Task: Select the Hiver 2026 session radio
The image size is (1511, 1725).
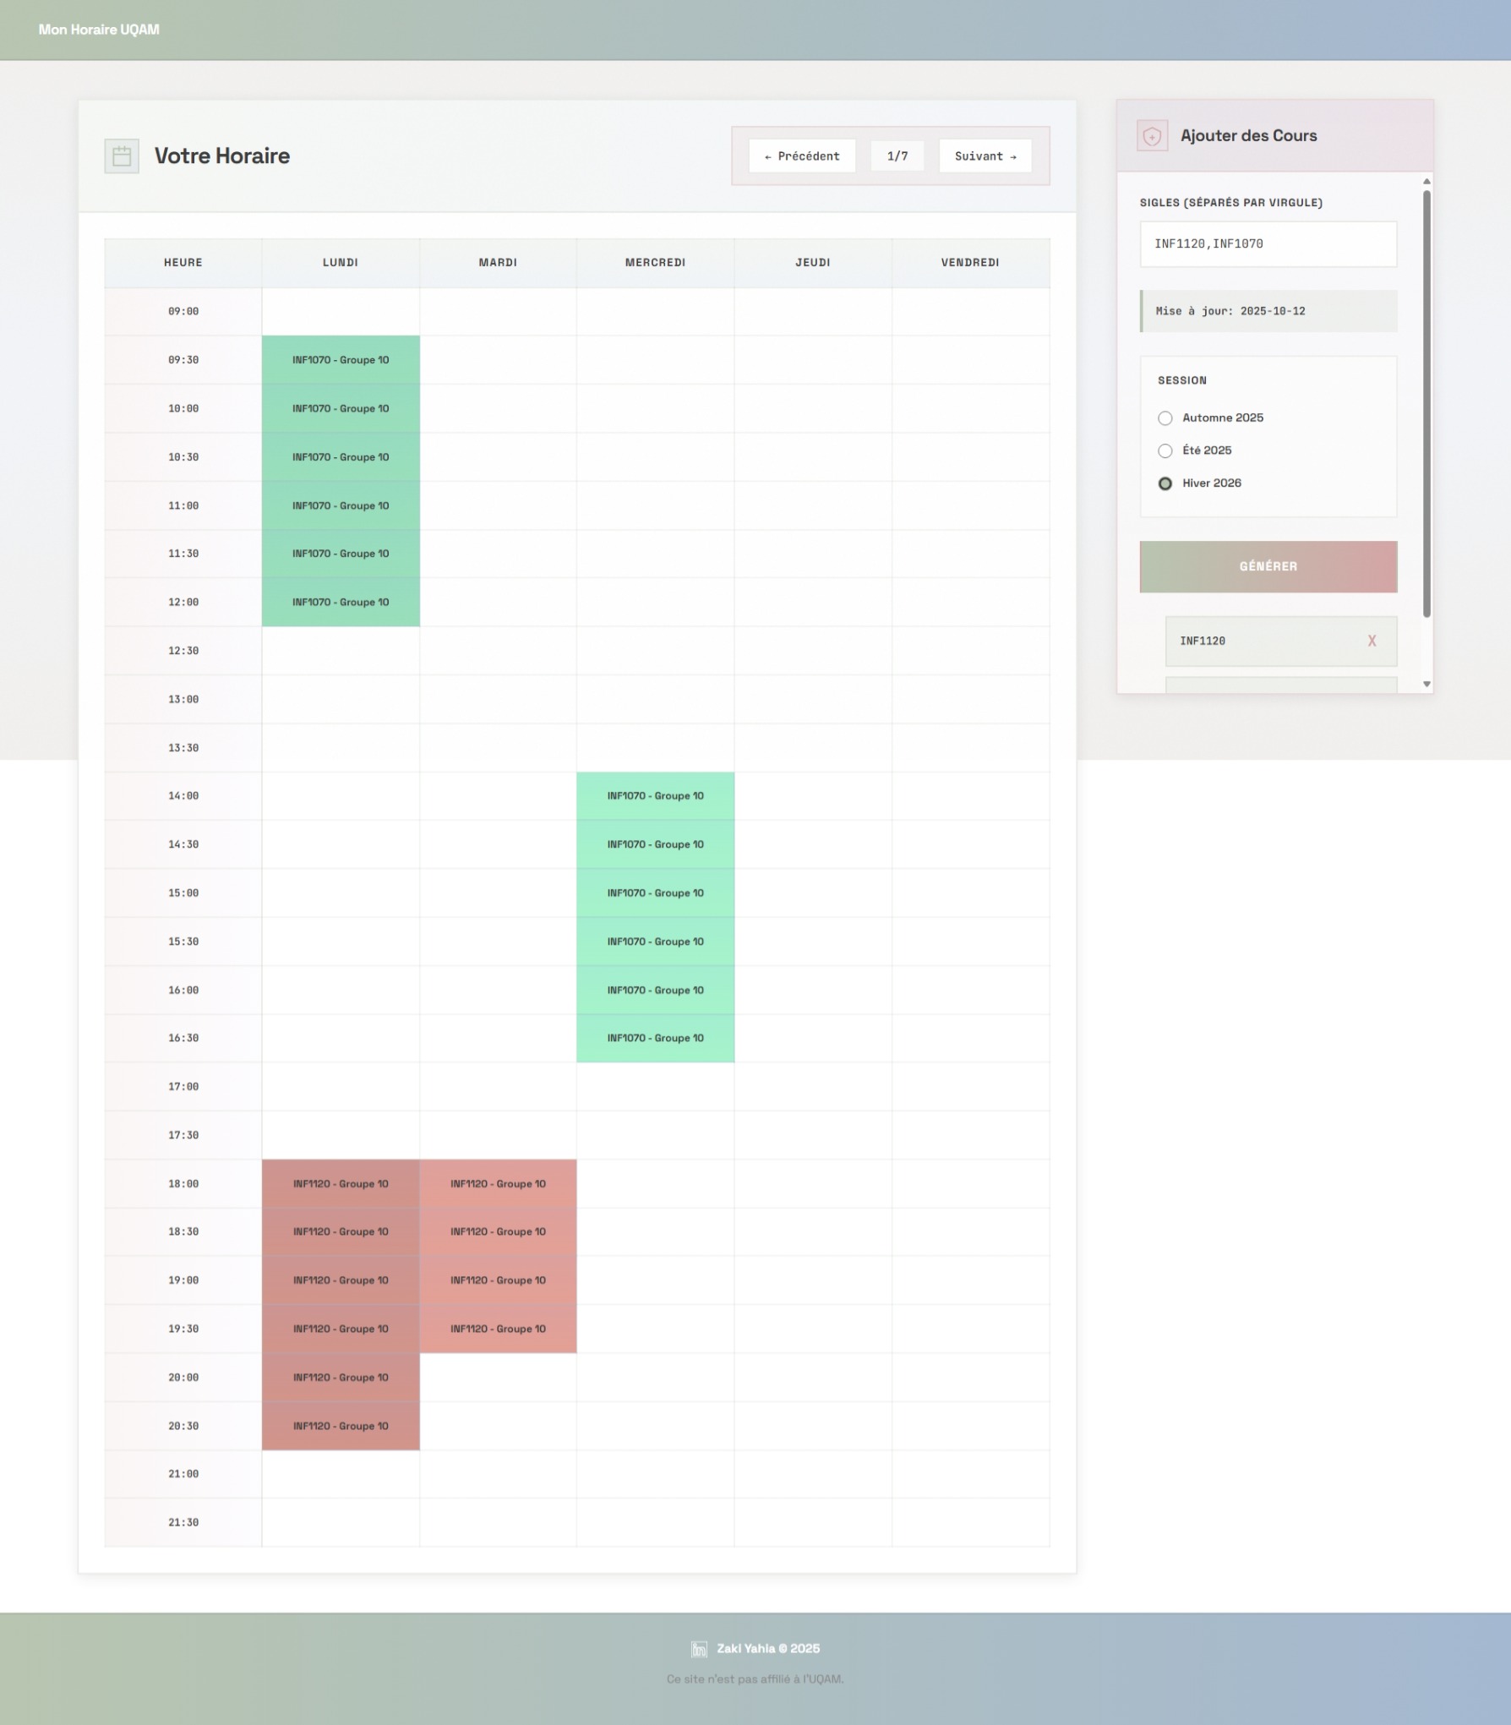Action: pos(1165,483)
